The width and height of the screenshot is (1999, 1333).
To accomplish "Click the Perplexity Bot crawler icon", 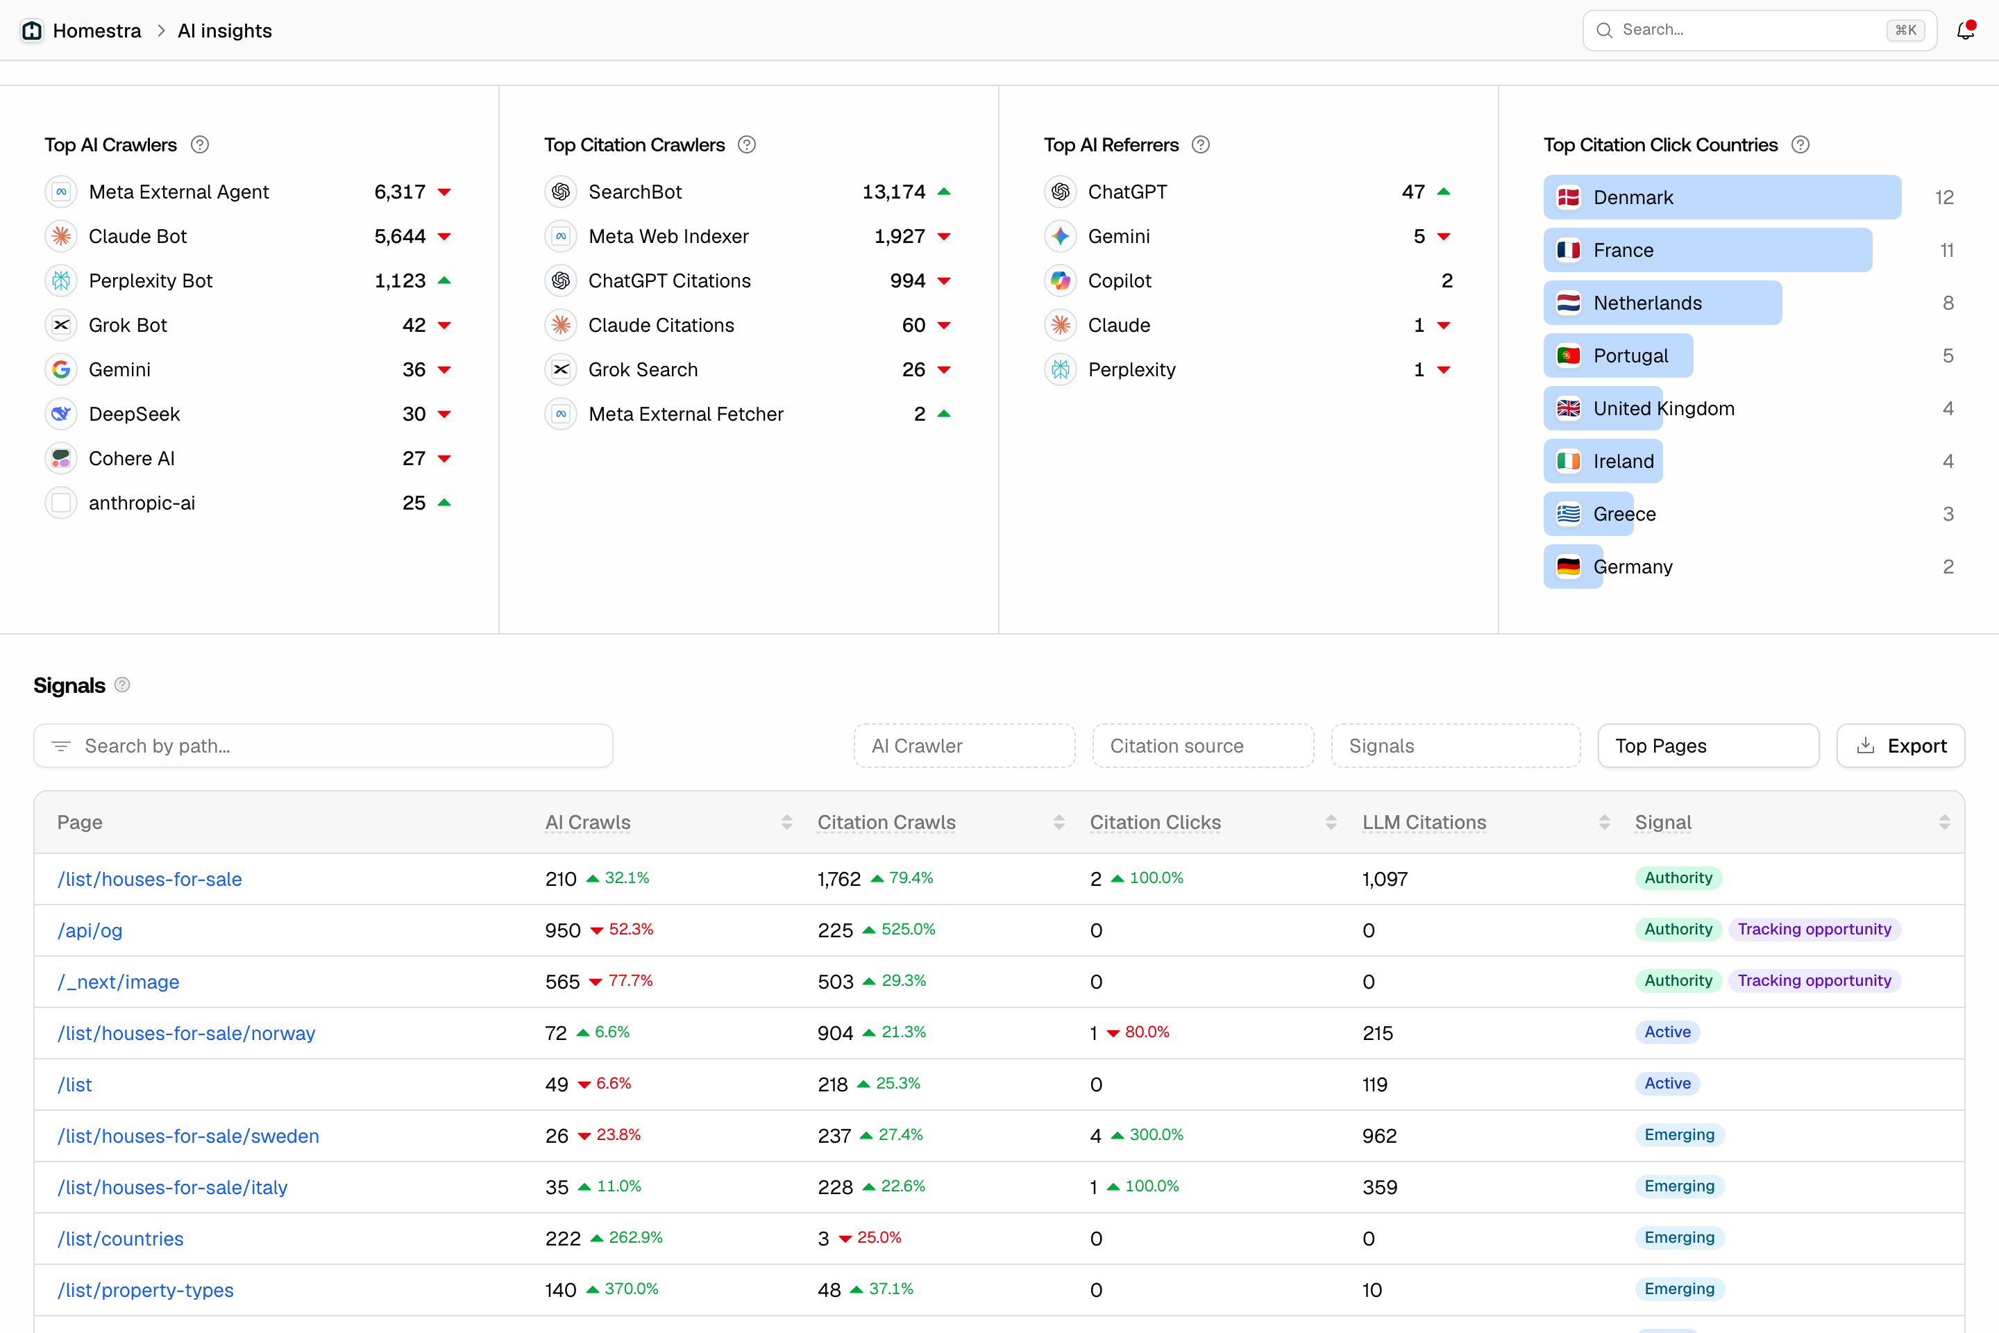I will point(61,280).
